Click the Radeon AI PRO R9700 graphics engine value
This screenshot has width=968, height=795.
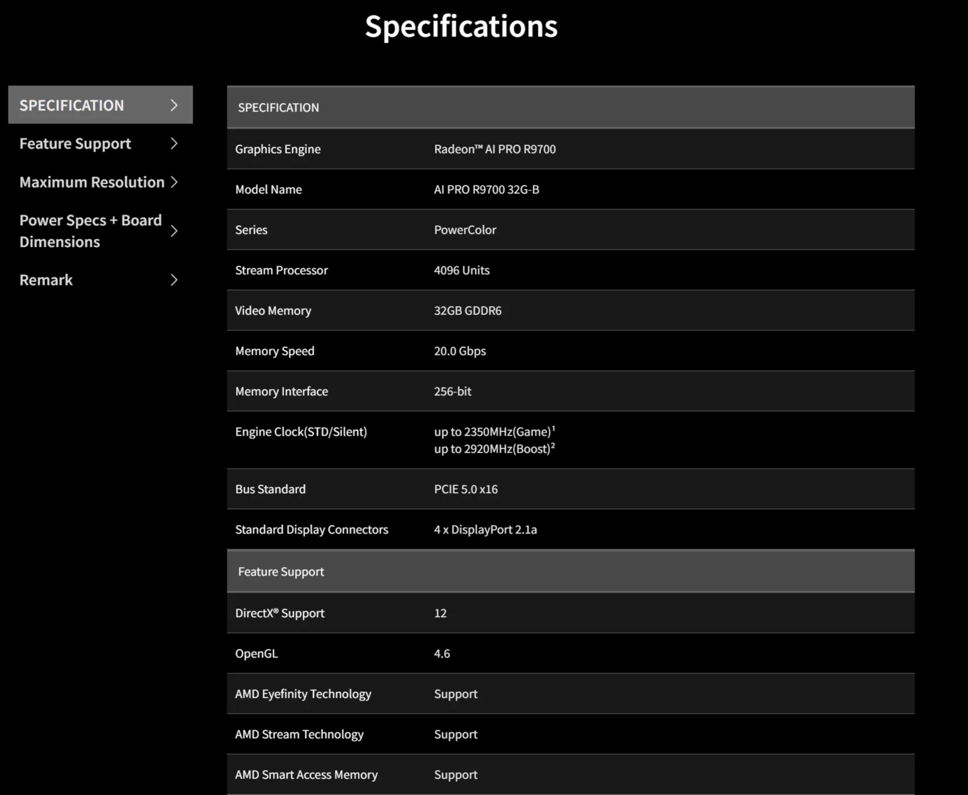pyautogui.click(x=495, y=149)
